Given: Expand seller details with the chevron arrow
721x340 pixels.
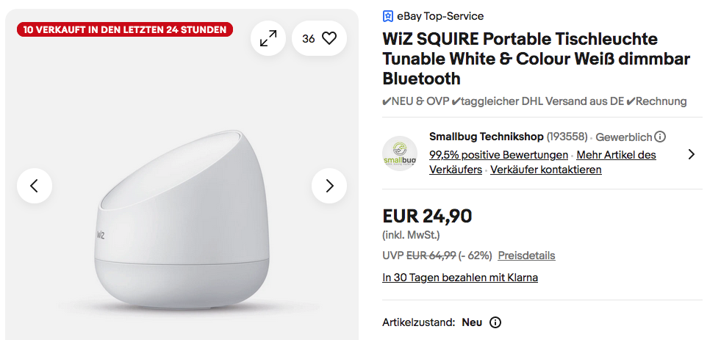Looking at the screenshot, I should point(691,154).
